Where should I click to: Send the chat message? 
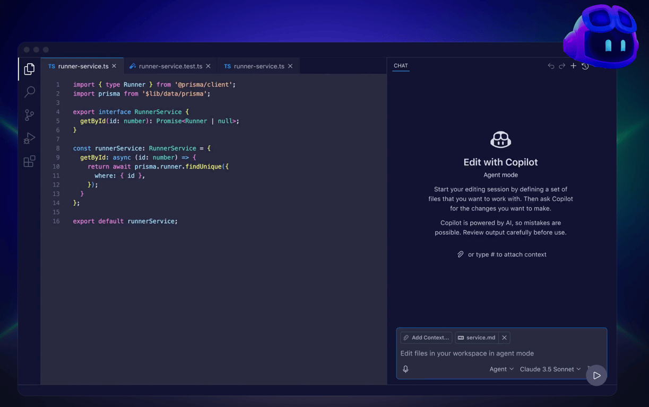coord(596,375)
